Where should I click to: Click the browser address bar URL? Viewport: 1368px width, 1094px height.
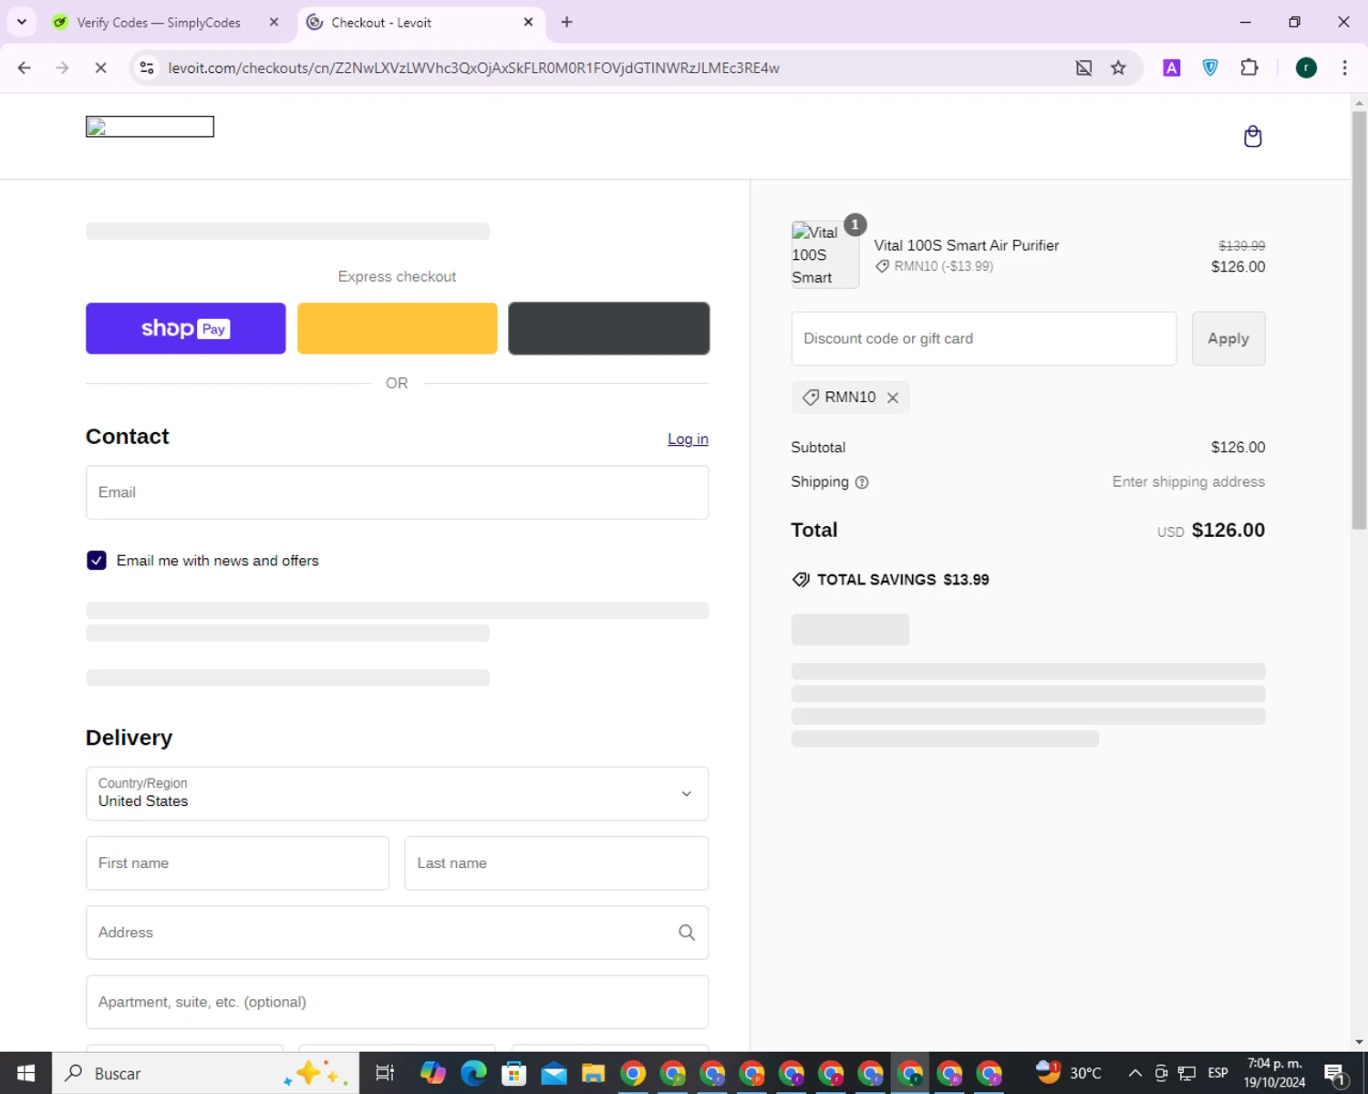(473, 67)
